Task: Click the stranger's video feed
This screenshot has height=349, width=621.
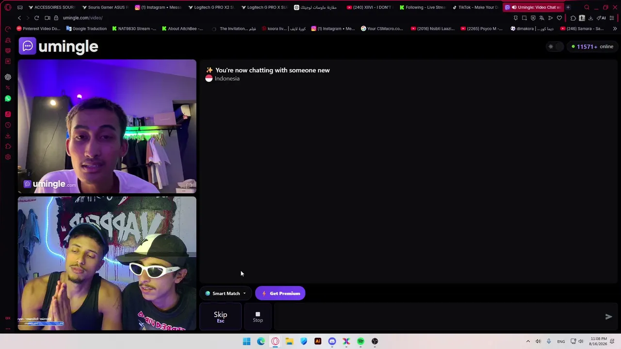Action: (107, 126)
